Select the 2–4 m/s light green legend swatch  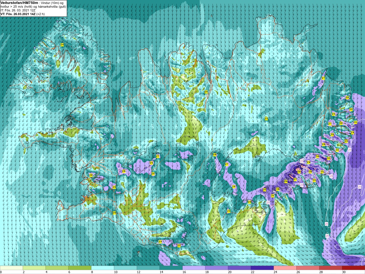coord(34,268)
